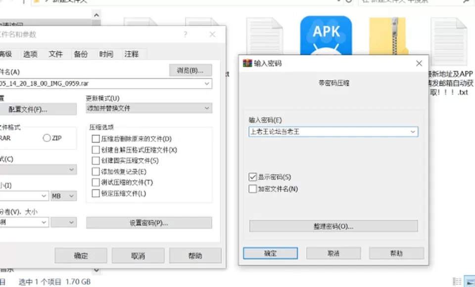475x287 pixels.
Task: Click 确定 in the archive parameters dialog
Action: (81, 255)
